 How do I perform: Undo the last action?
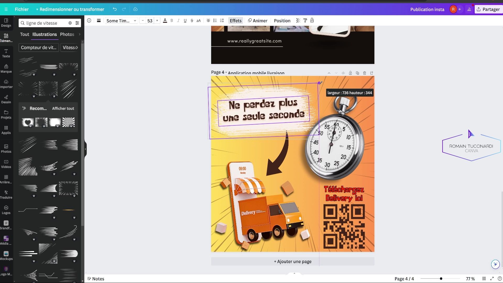tap(115, 9)
